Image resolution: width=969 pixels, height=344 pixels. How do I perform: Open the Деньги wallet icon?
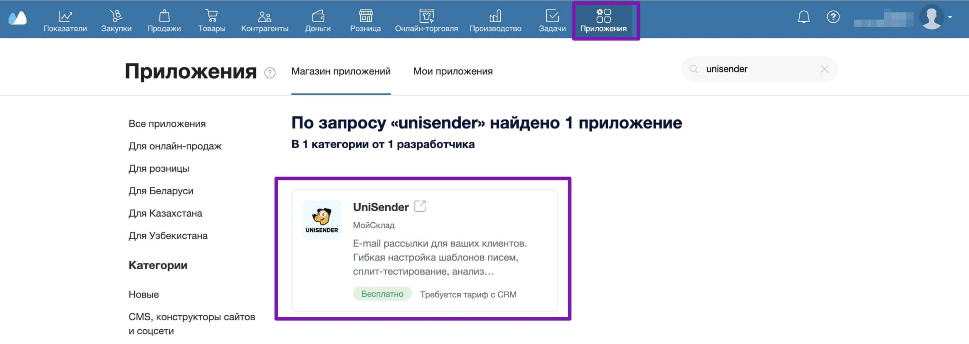tap(318, 16)
